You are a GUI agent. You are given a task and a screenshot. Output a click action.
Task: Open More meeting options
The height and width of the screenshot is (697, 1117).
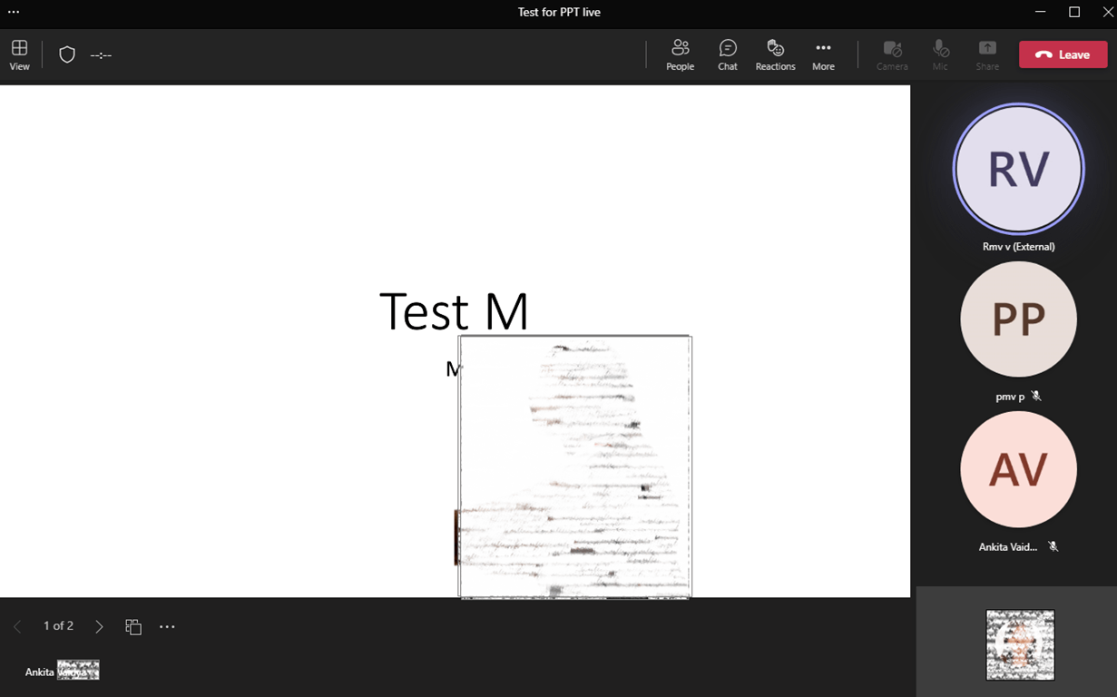pyautogui.click(x=823, y=54)
